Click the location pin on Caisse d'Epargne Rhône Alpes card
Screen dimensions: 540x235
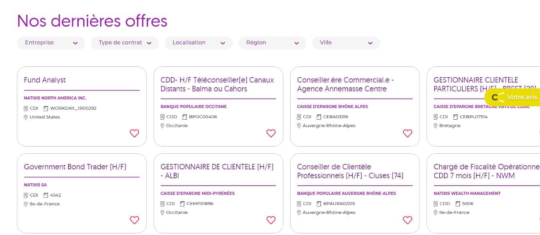pyautogui.click(x=299, y=126)
